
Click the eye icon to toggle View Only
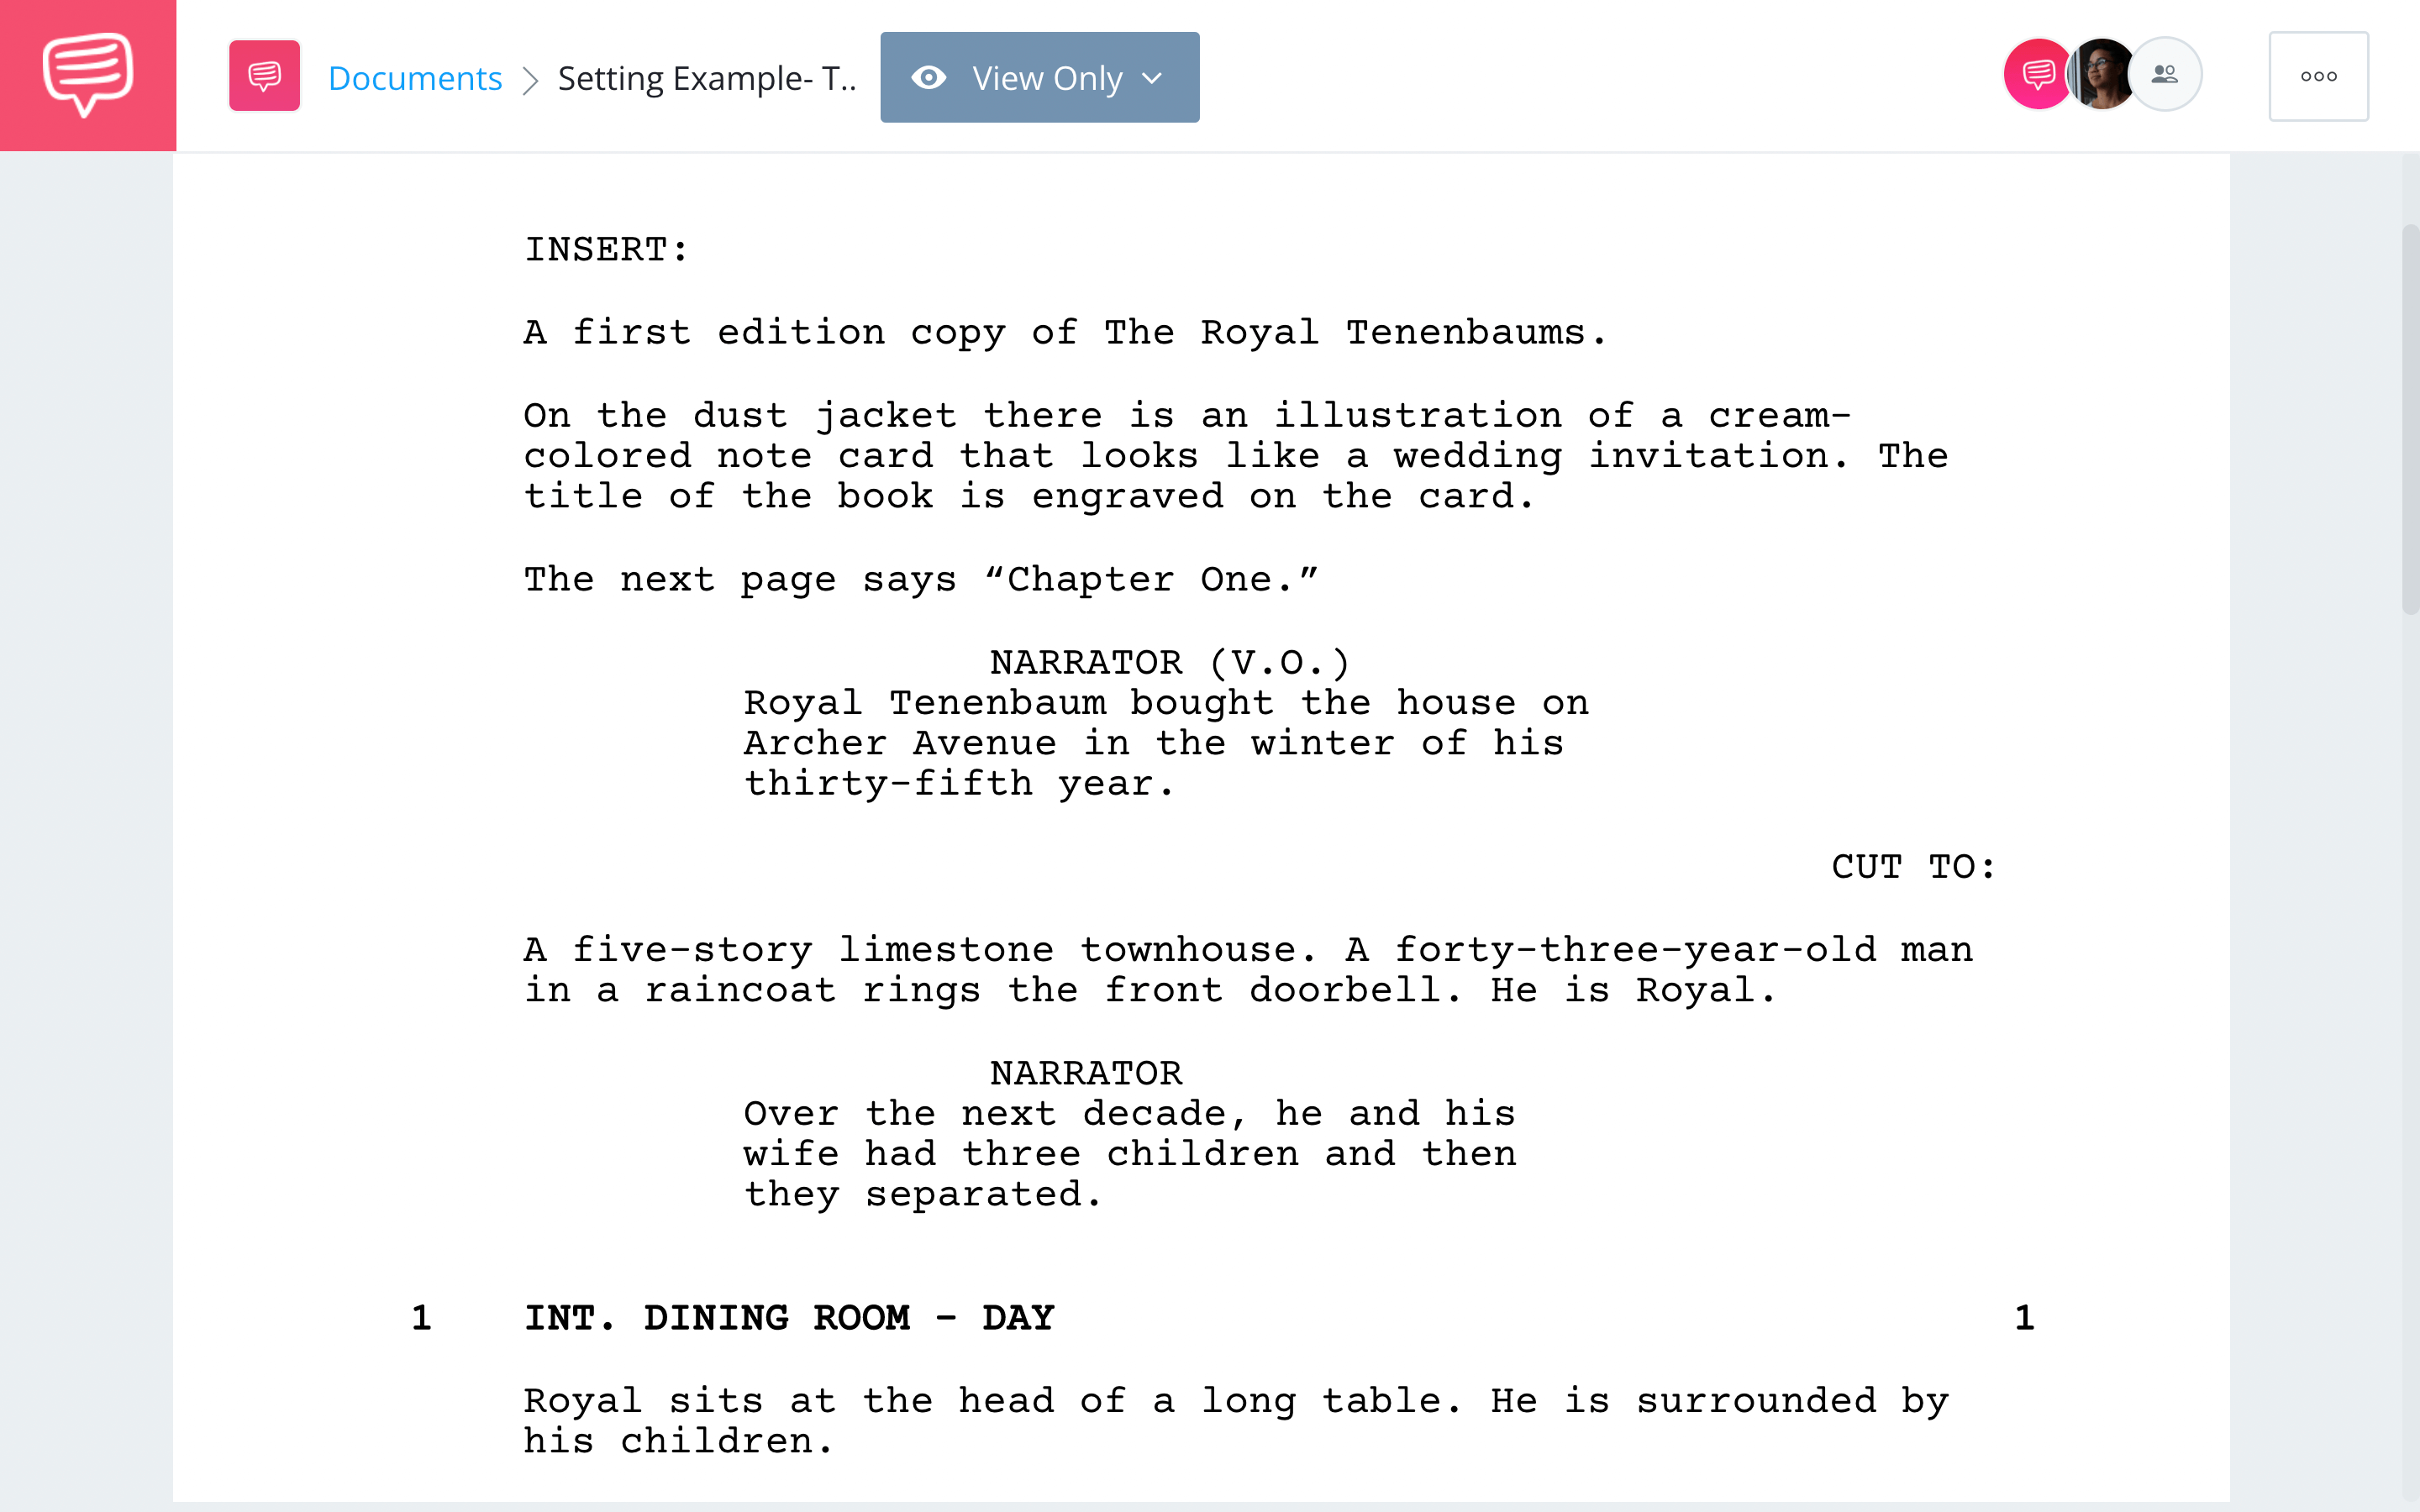coord(930,76)
